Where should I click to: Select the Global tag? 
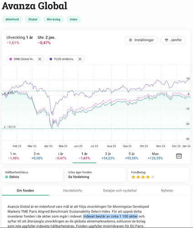click(33, 20)
